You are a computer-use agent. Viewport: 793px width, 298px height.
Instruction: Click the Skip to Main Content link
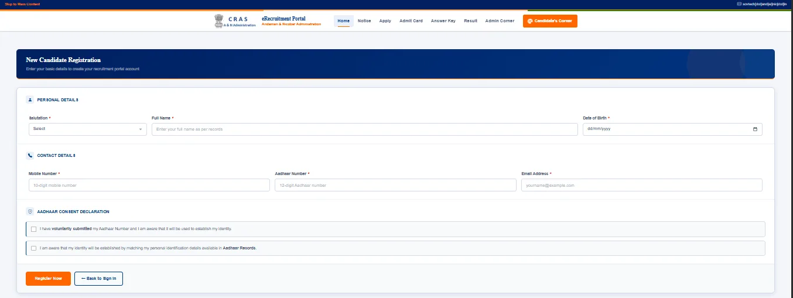point(22,4)
